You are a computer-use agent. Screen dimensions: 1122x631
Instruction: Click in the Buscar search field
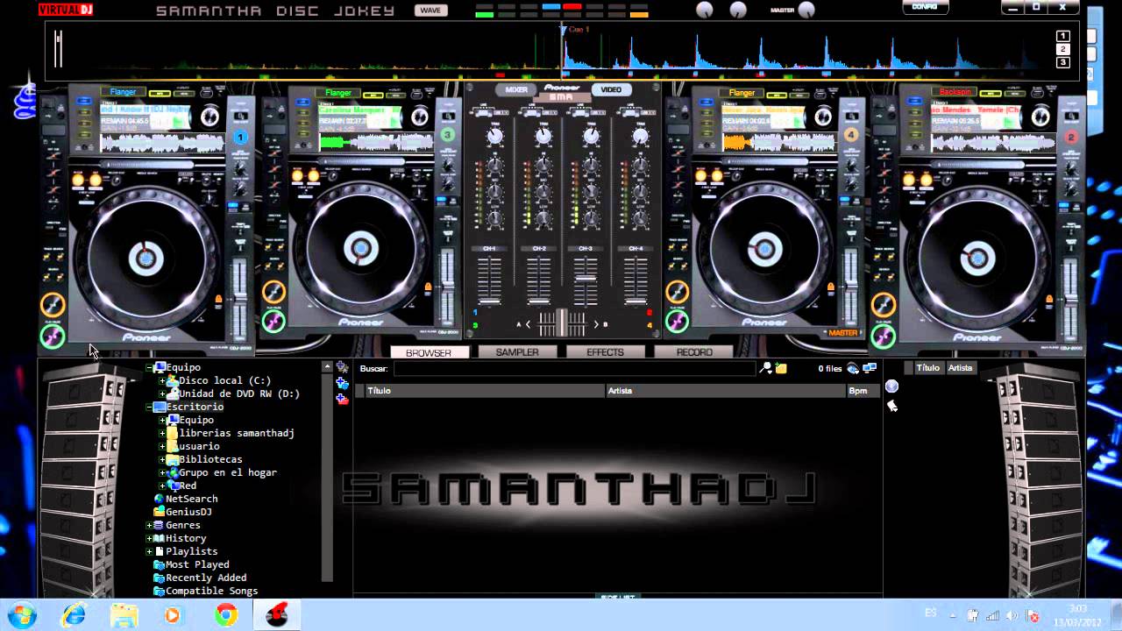point(574,369)
